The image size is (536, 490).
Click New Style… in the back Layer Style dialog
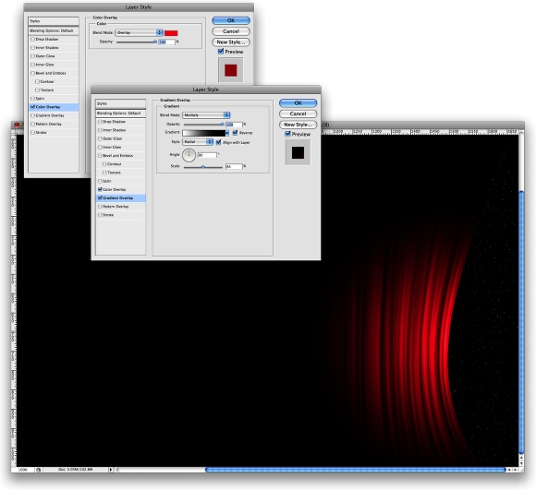[x=231, y=42]
